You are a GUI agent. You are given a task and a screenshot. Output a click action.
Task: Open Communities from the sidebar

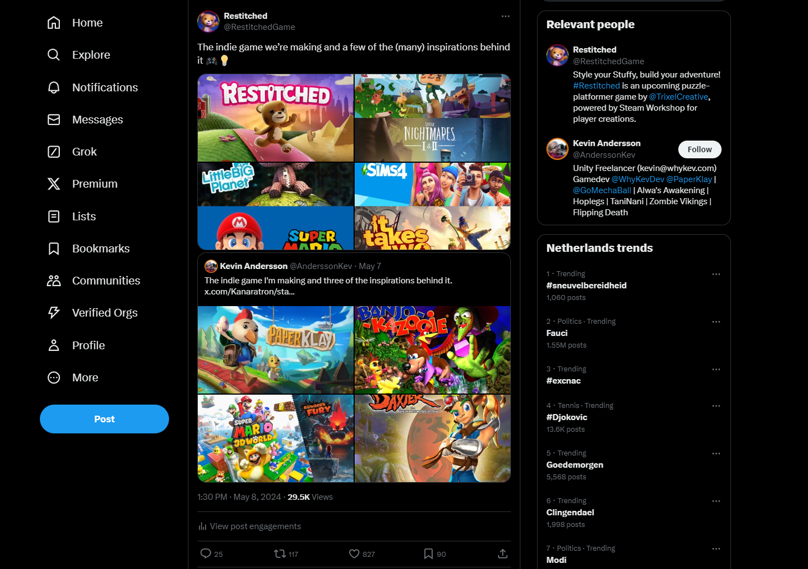[106, 281]
